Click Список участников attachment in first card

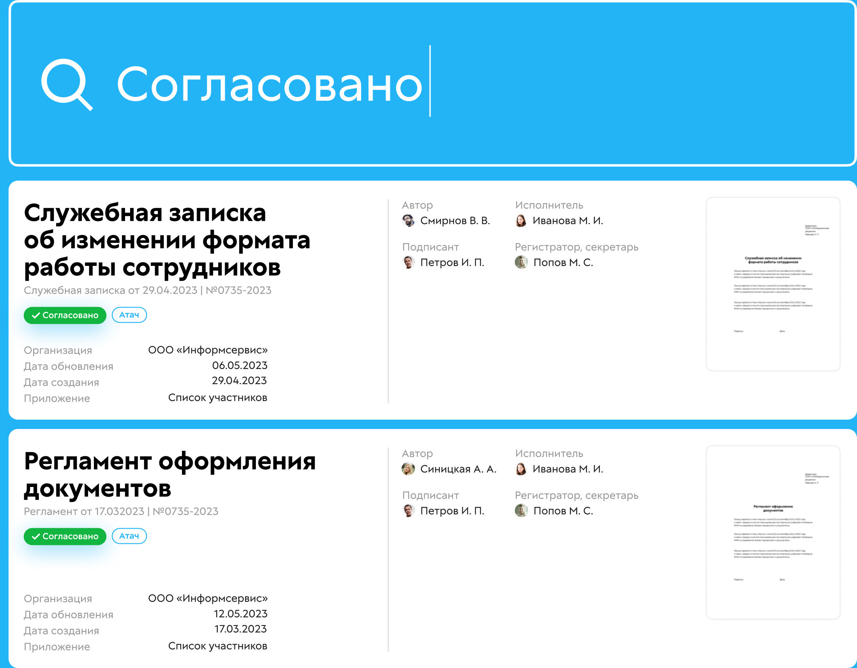pos(217,397)
